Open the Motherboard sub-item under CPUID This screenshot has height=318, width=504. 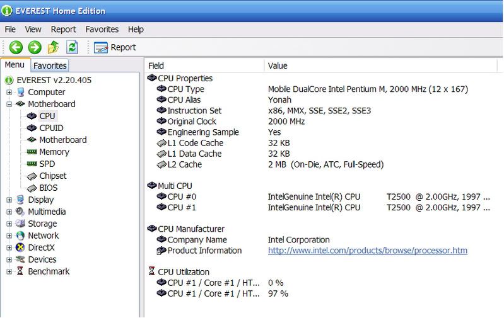63,140
